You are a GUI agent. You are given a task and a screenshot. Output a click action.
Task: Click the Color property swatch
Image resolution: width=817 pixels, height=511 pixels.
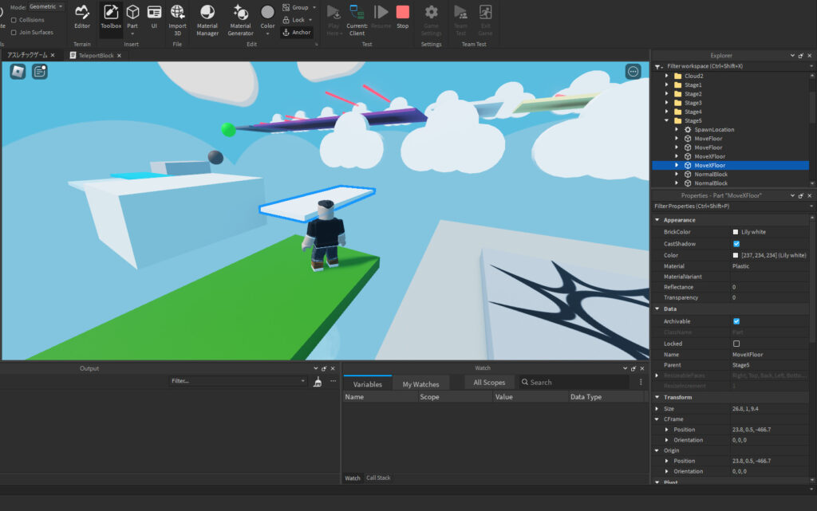click(735, 255)
